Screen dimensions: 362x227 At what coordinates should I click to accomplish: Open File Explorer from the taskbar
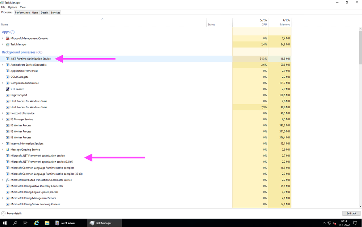(47, 223)
